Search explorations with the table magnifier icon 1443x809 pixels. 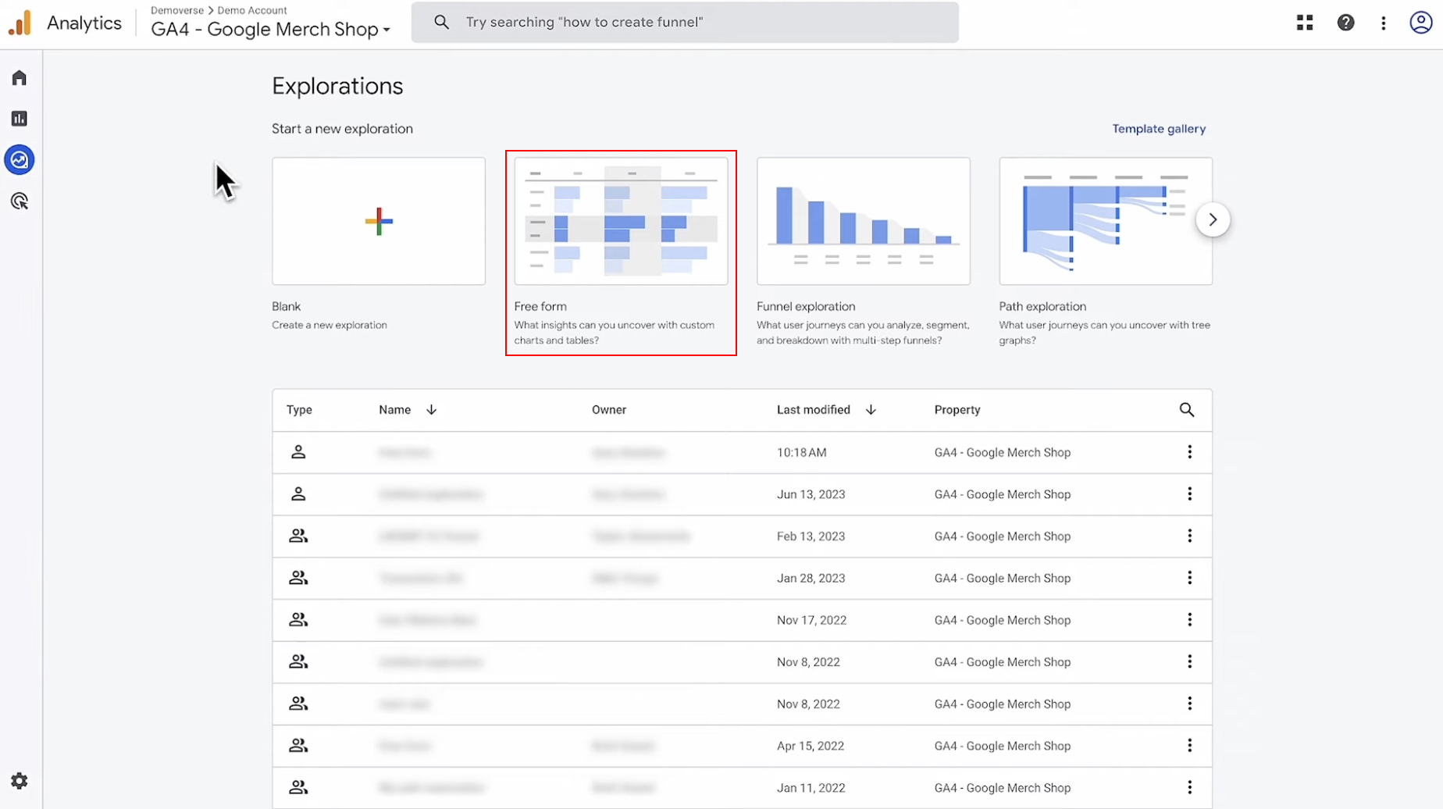point(1187,410)
